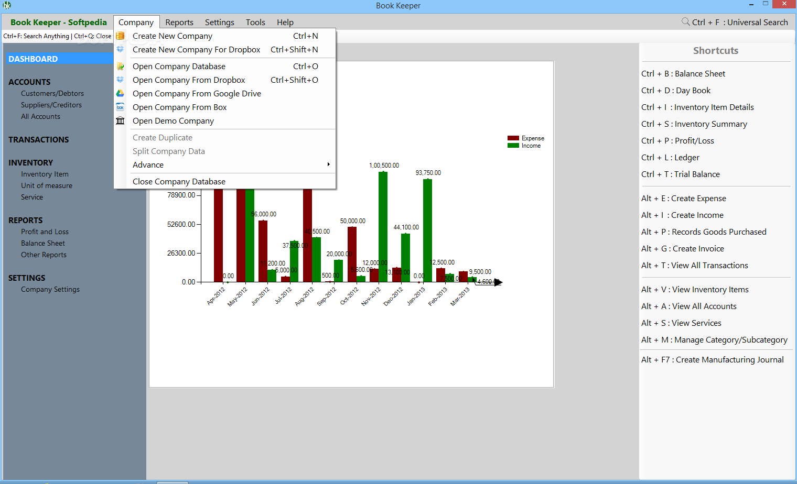Open the SETTINGS heading in sidebar
This screenshot has height=484, width=797.
click(27, 278)
